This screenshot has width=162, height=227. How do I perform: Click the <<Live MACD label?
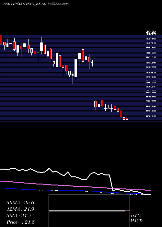pyautogui.click(x=136, y=218)
